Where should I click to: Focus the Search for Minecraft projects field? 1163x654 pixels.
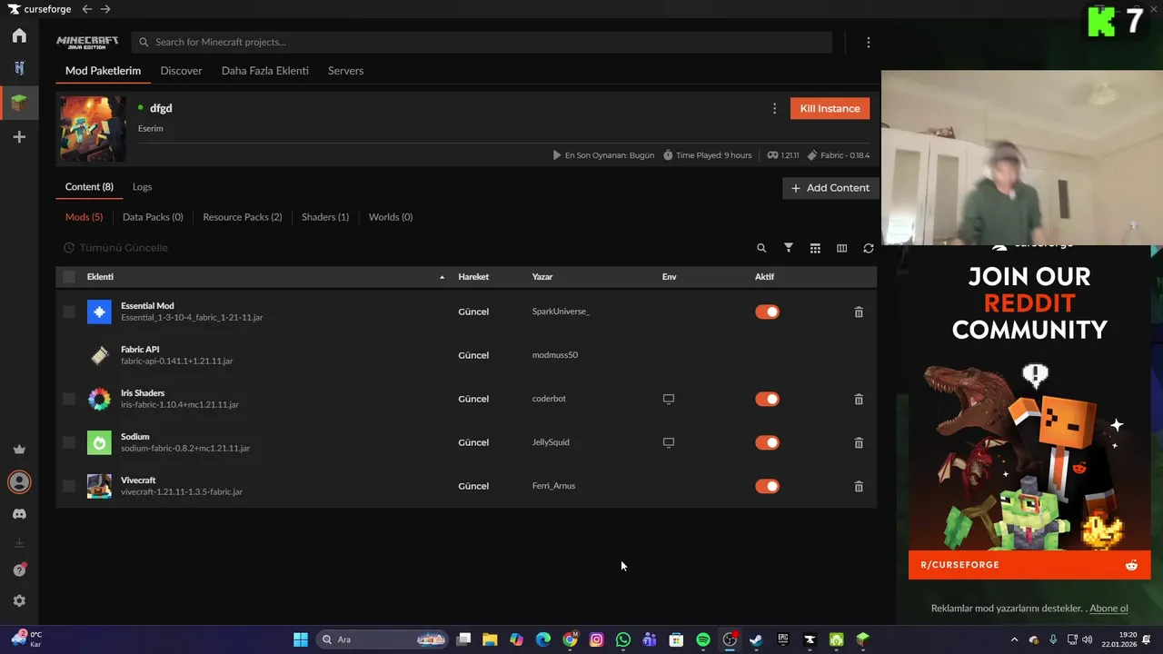coord(482,43)
